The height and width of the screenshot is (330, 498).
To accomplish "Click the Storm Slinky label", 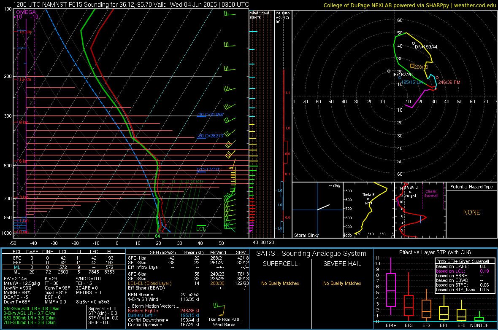I will (306, 235).
